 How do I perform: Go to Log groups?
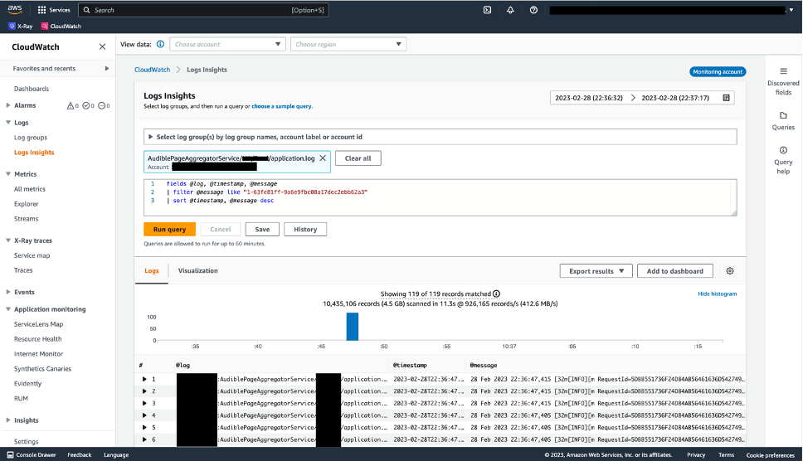coord(31,137)
